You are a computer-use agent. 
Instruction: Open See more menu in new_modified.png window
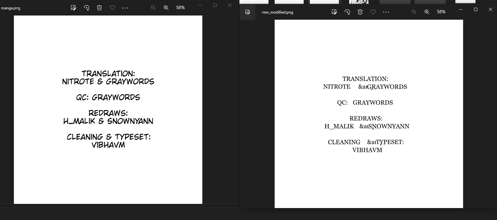pyautogui.click(x=386, y=12)
